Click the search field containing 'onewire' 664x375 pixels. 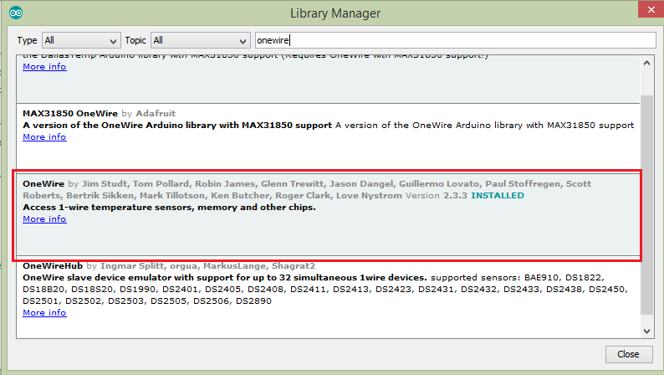tap(455, 40)
